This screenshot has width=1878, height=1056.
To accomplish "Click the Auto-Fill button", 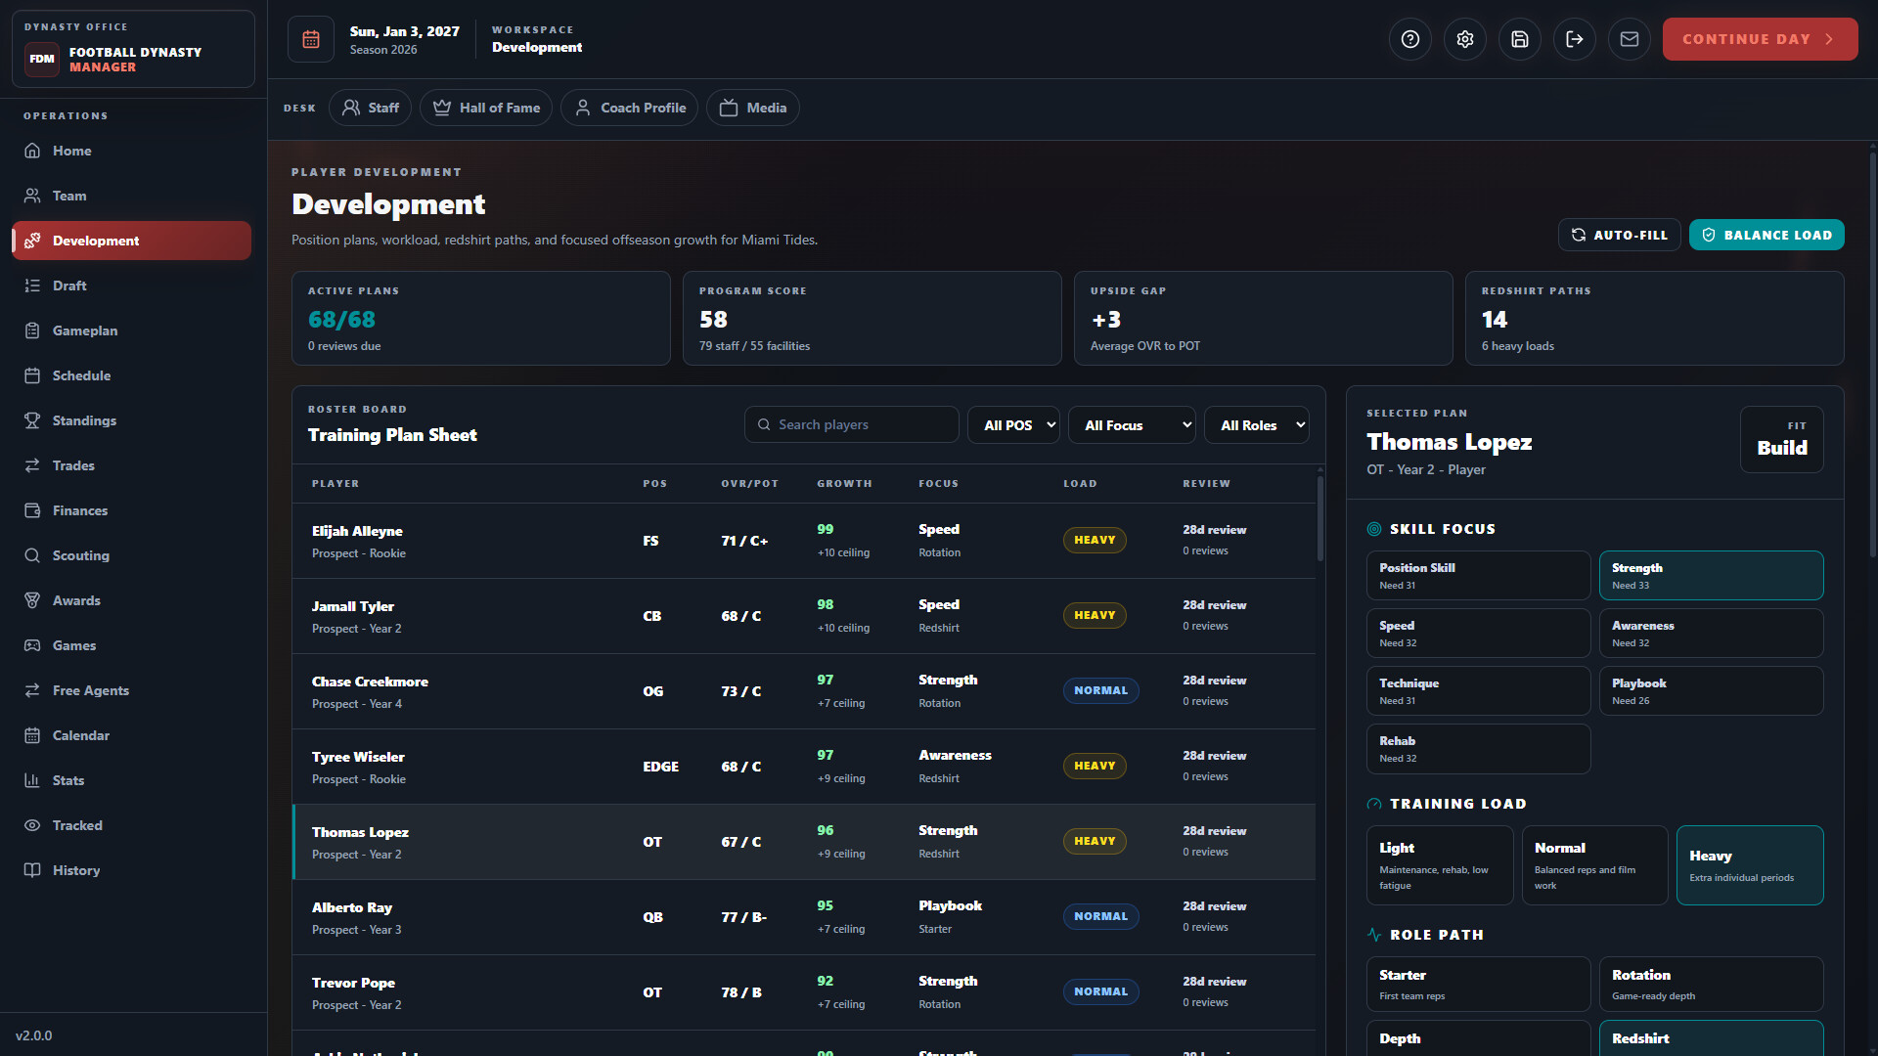I will pyautogui.click(x=1619, y=235).
